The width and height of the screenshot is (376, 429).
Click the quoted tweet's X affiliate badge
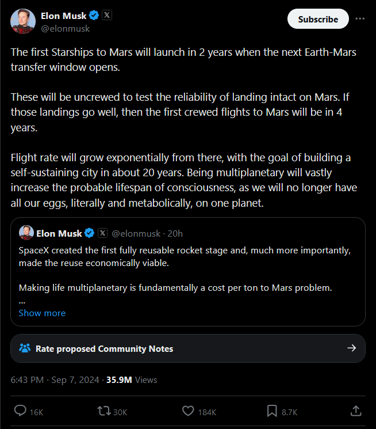pyautogui.click(x=102, y=233)
